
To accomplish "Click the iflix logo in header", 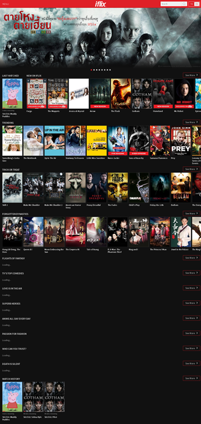I will click(100, 4).
